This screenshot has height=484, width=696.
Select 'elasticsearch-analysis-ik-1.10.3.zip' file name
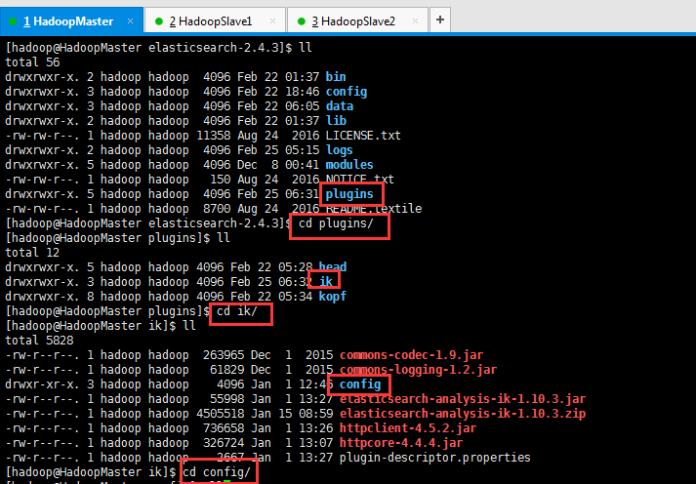(x=463, y=414)
